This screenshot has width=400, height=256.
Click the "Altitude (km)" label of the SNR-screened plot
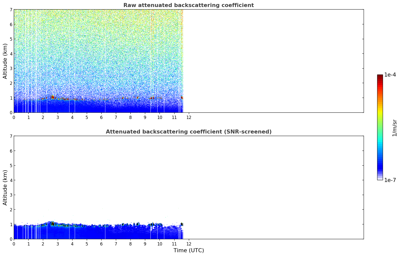(x=5, y=187)
